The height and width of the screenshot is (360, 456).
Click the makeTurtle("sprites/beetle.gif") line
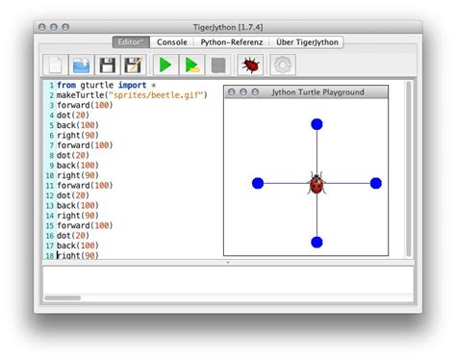pos(132,95)
